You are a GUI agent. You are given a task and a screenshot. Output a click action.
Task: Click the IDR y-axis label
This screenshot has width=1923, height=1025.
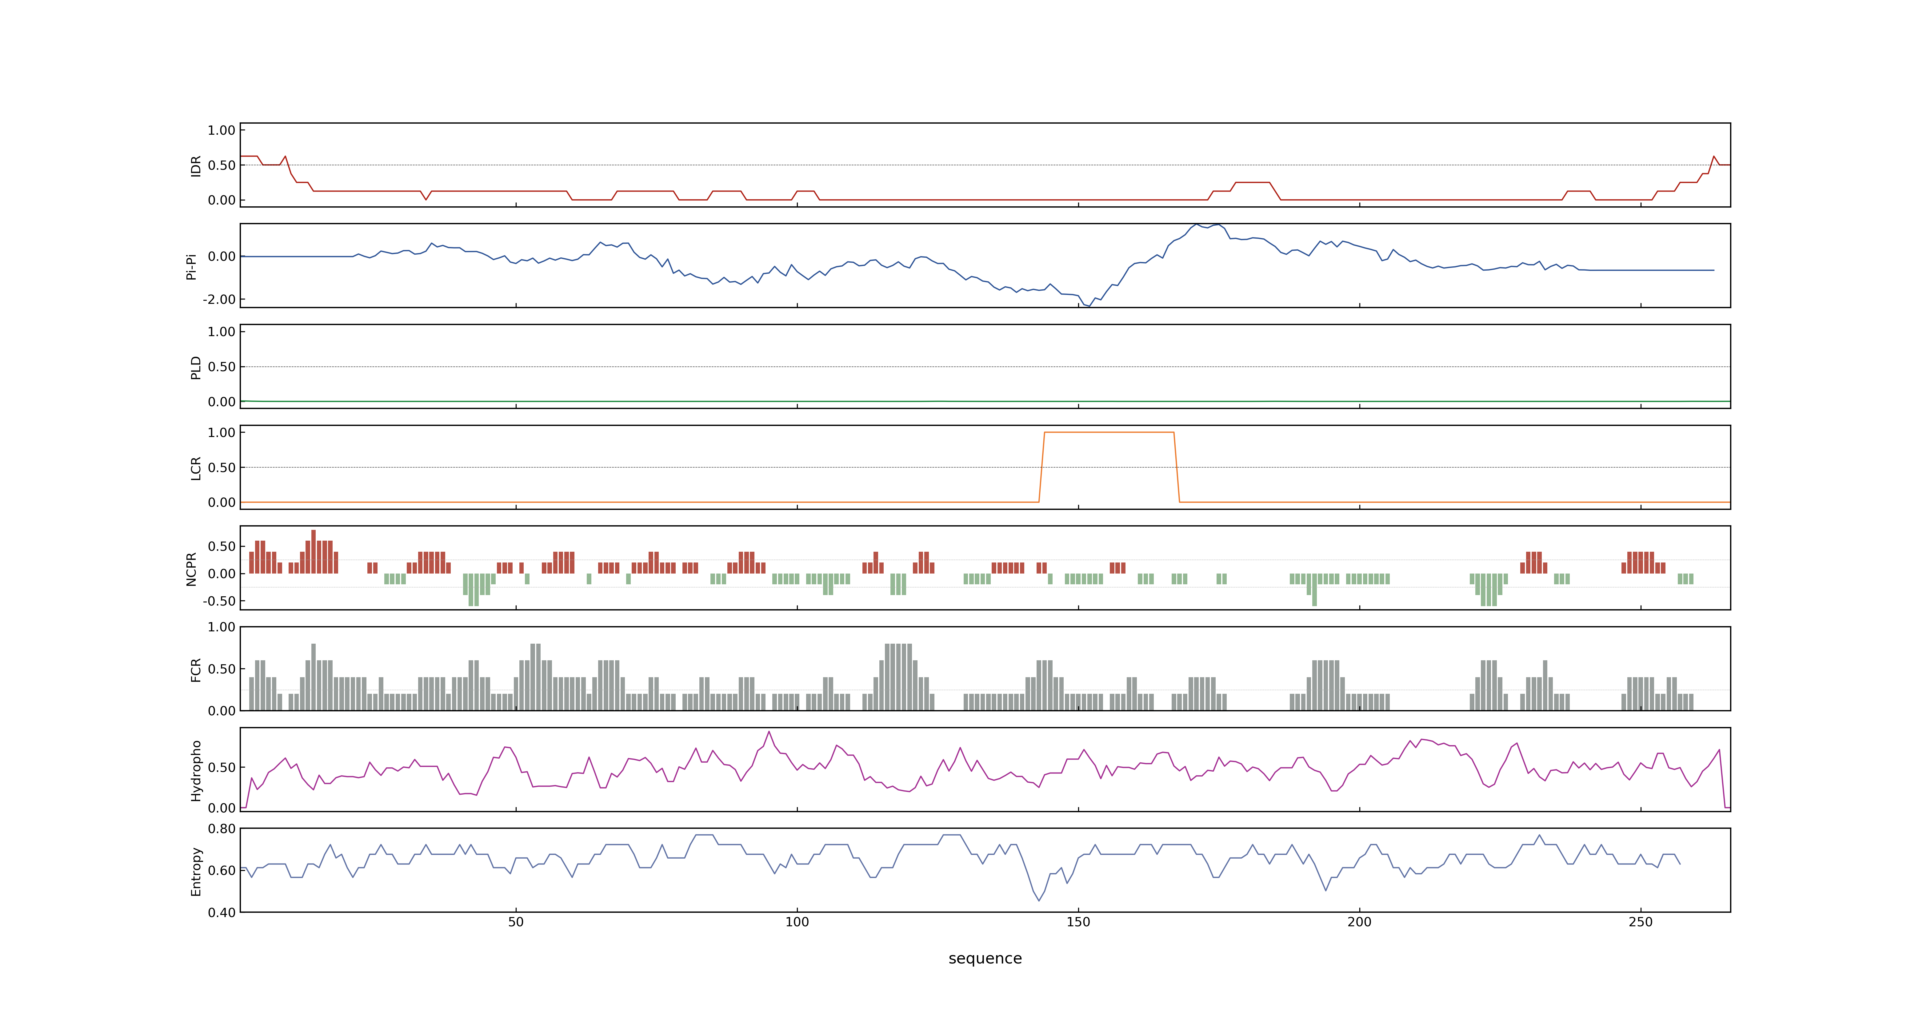tap(196, 166)
